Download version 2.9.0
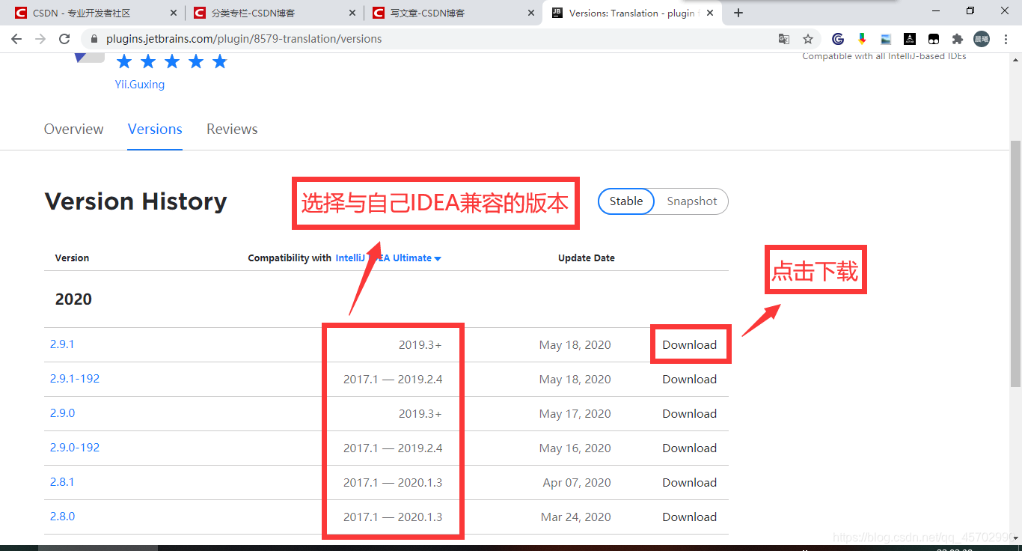This screenshot has width=1022, height=551. point(690,414)
